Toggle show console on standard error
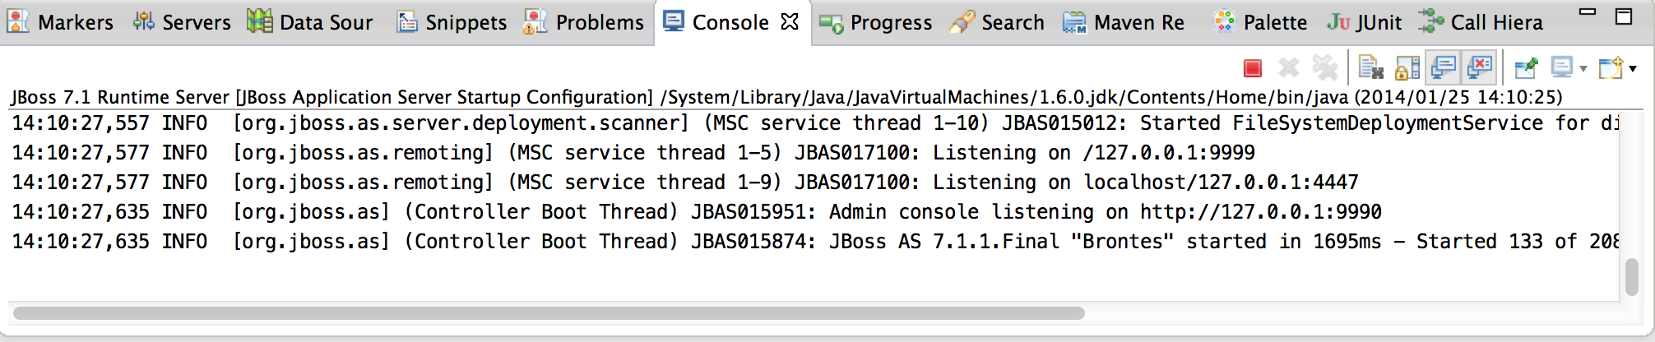The image size is (1655, 342). click(1480, 67)
